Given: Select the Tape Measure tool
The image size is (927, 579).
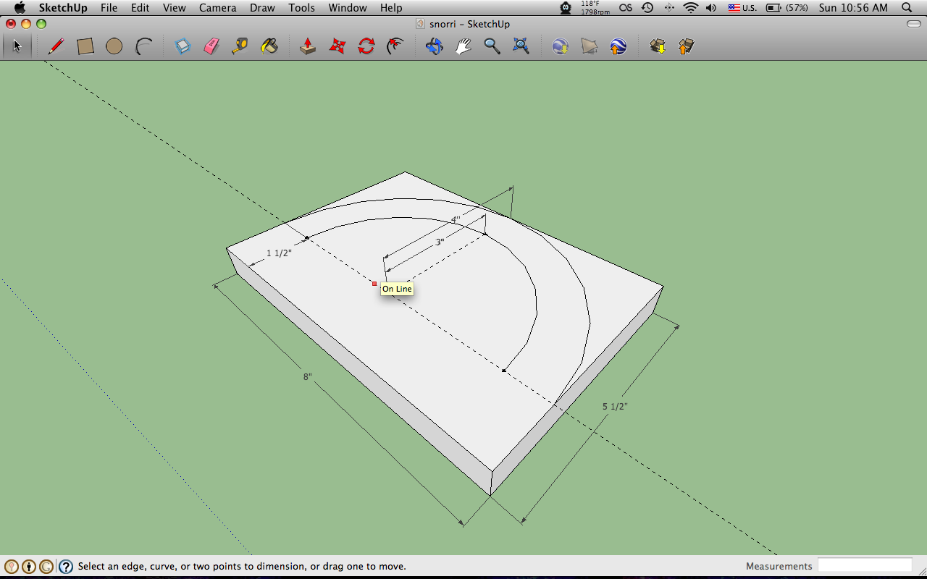Looking at the screenshot, I should point(240,46).
